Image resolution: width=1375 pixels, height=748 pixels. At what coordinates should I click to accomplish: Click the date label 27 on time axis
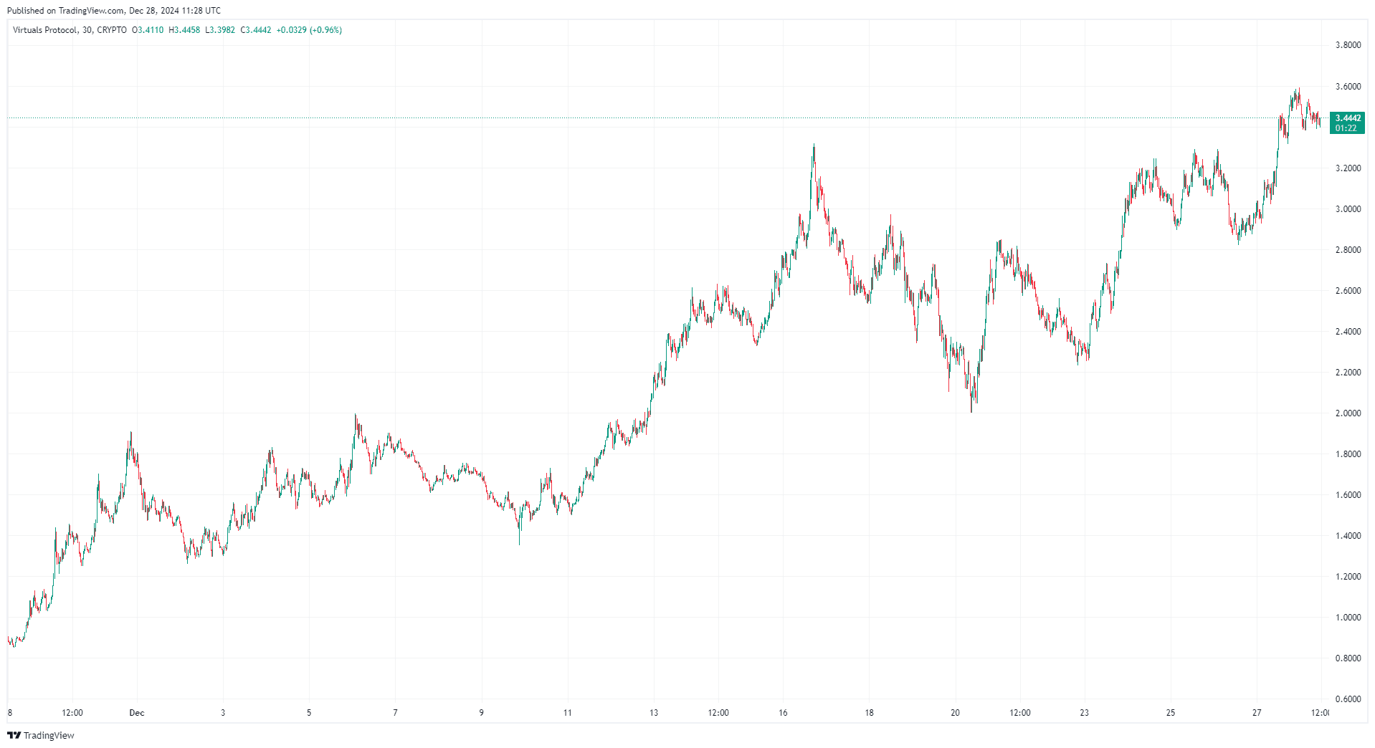(x=1257, y=713)
